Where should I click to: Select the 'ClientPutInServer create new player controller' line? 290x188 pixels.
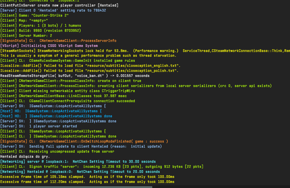(59, 5)
